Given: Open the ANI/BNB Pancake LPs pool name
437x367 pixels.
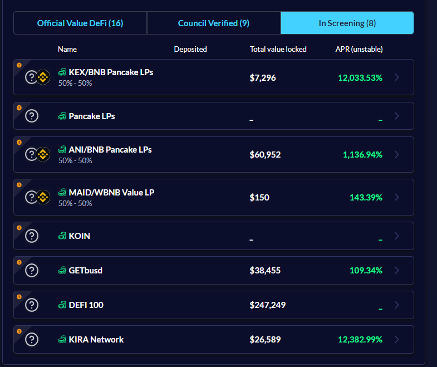Looking at the screenshot, I should [110, 150].
